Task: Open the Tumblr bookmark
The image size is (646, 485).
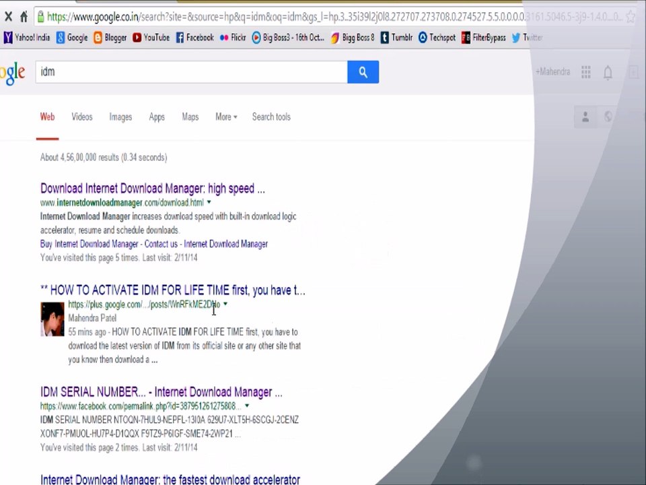Action: click(396, 38)
